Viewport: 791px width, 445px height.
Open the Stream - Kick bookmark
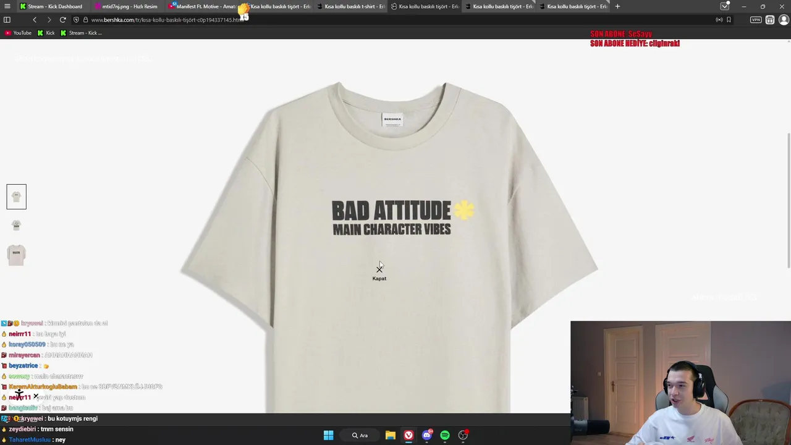coord(81,33)
